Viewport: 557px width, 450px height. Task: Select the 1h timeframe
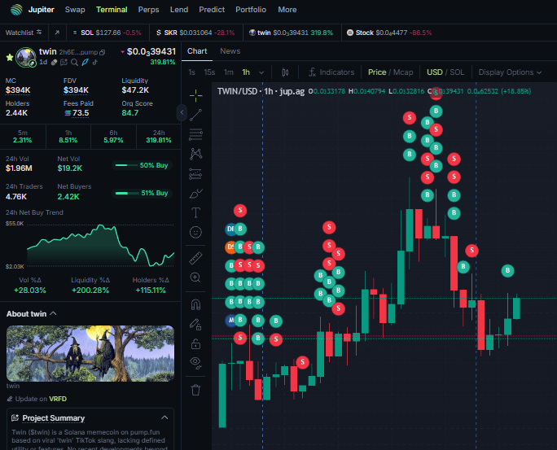(x=246, y=72)
